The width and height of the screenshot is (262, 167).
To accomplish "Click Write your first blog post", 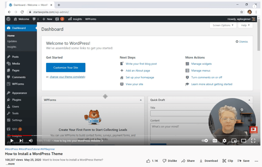I will [x=141, y=64].
